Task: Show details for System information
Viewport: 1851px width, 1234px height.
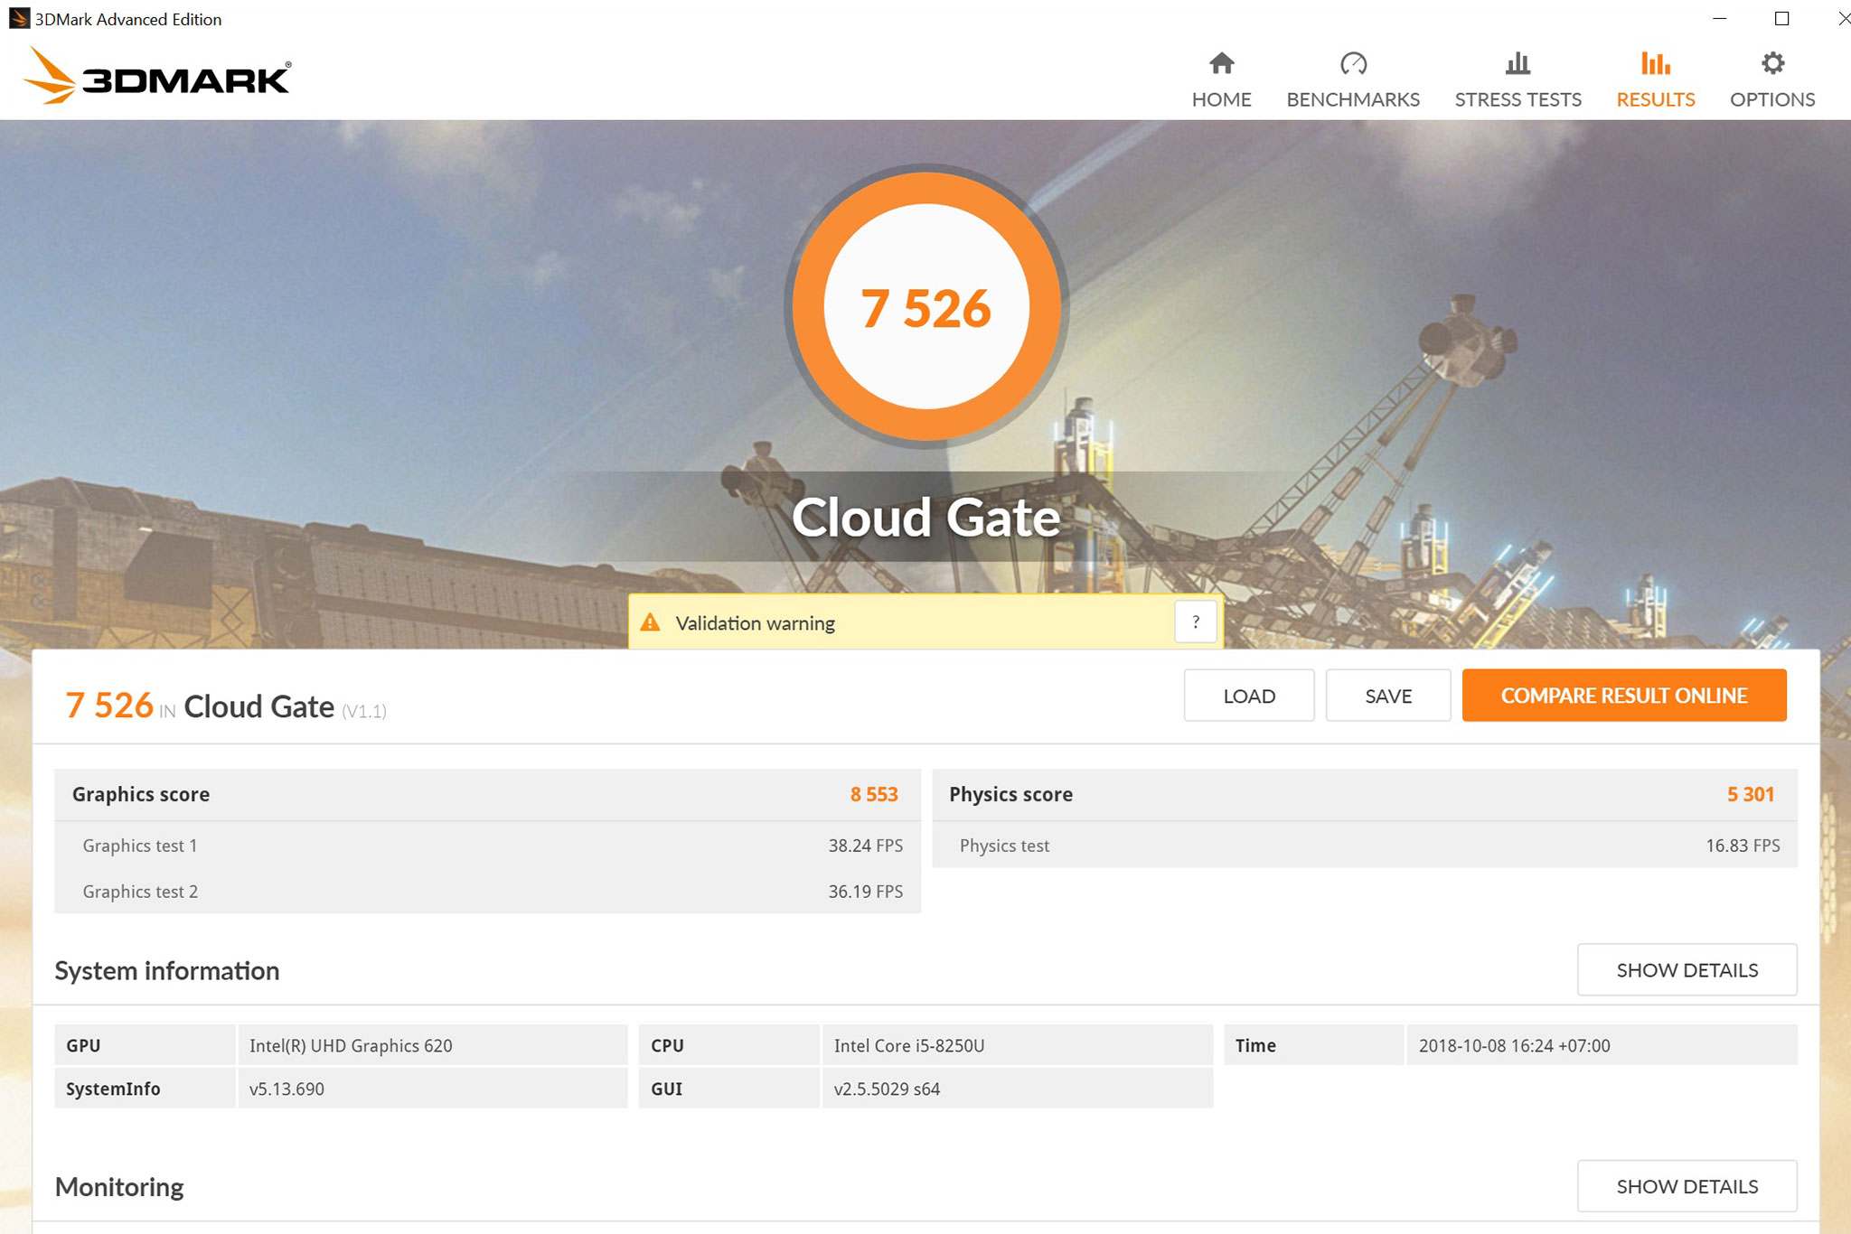Action: coord(1687,970)
